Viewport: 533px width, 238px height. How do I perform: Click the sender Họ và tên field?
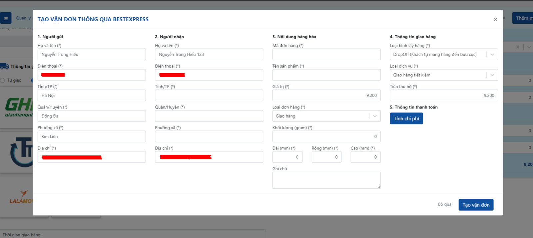click(91, 55)
